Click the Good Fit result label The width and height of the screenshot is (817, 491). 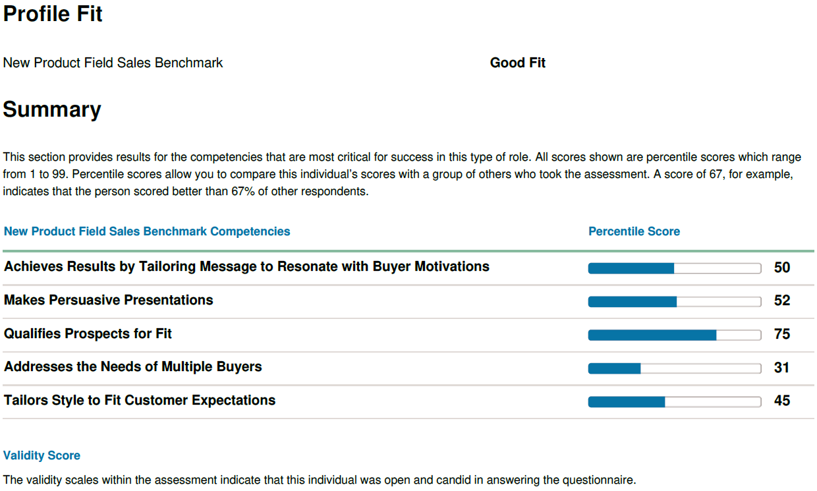tap(518, 63)
